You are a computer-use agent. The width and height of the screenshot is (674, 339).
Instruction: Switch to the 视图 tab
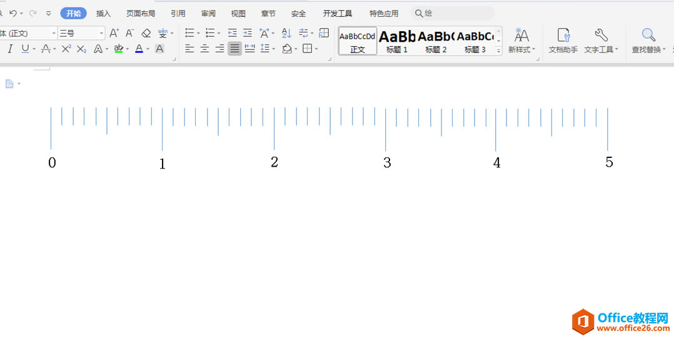coord(238,14)
